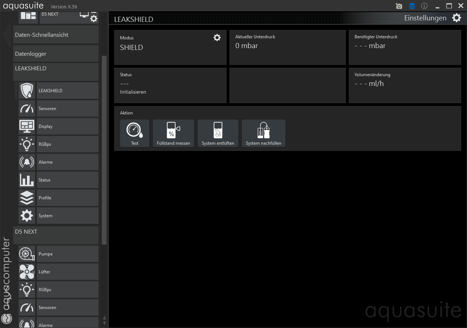
Task: Take a screenshot with camera icon
Action: coord(399,6)
